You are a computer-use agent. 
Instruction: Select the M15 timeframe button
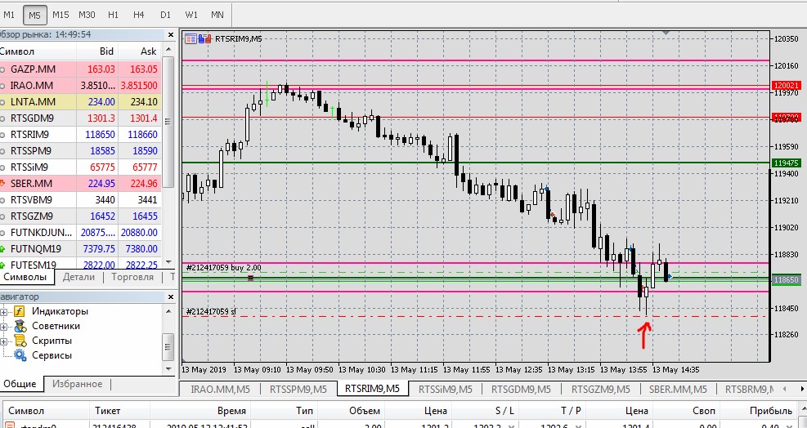61,15
